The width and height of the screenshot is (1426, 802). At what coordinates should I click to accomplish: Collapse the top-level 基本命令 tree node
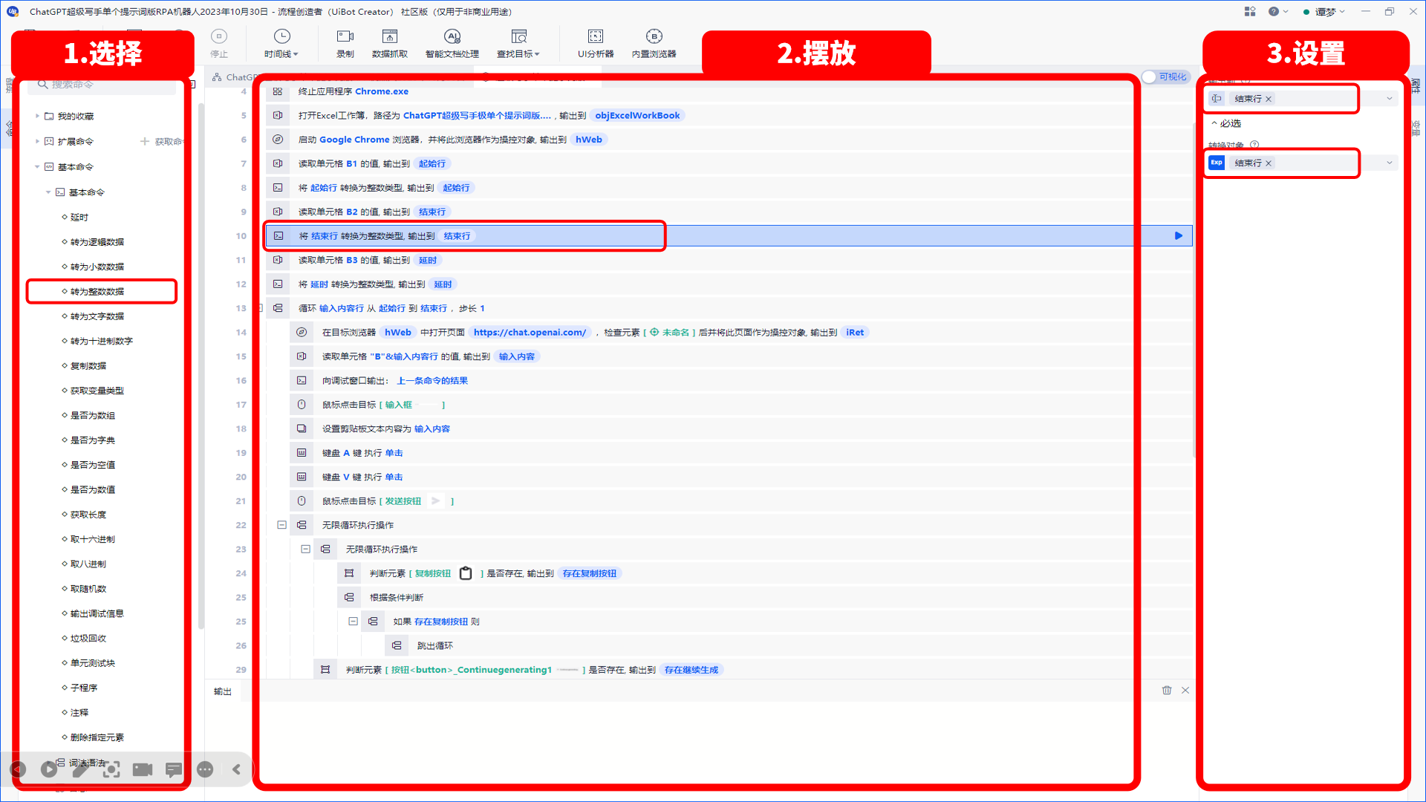coord(38,167)
